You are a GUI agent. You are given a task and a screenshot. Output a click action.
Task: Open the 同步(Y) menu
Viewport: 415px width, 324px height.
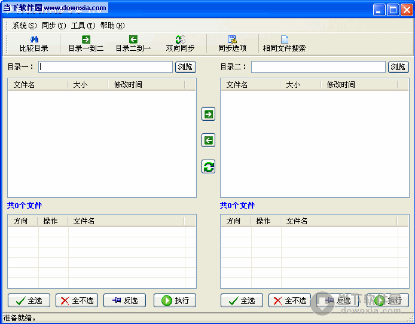(x=54, y=26)
